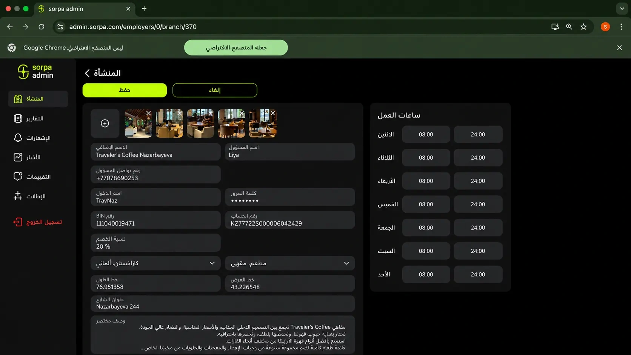Open التقارير reports in sidebar

[x=29, y=118]
